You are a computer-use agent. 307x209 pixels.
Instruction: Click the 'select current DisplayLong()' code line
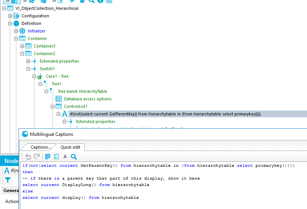tap(59, 185)
